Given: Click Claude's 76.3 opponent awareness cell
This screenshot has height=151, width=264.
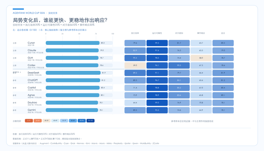Looking at the screenshot, I should coord(179,50).
